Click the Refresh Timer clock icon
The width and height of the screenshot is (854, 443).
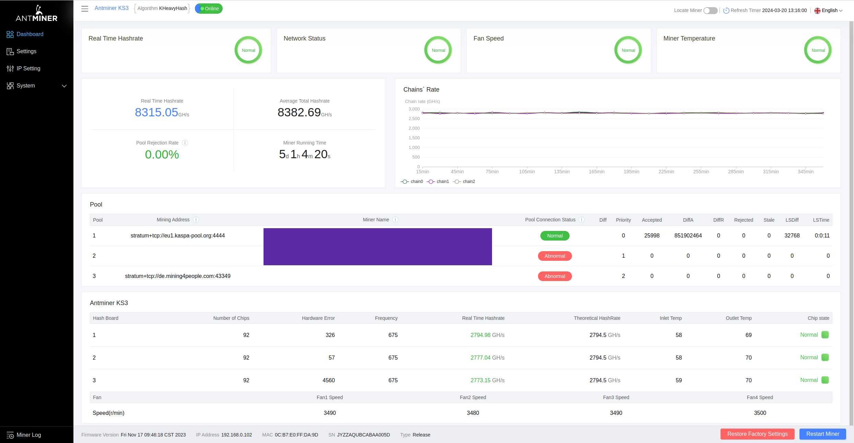726,10
